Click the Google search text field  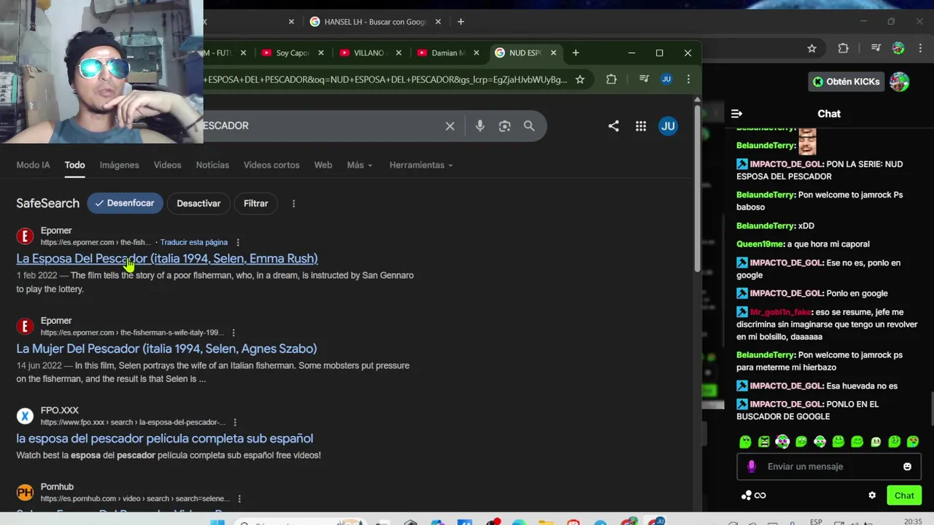(321, 126)
